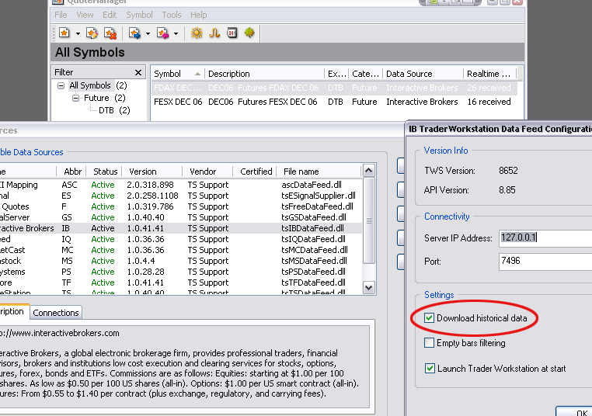Select the tsGSDataFeed.dll row

pyautogui.click(x=180, y=217)
